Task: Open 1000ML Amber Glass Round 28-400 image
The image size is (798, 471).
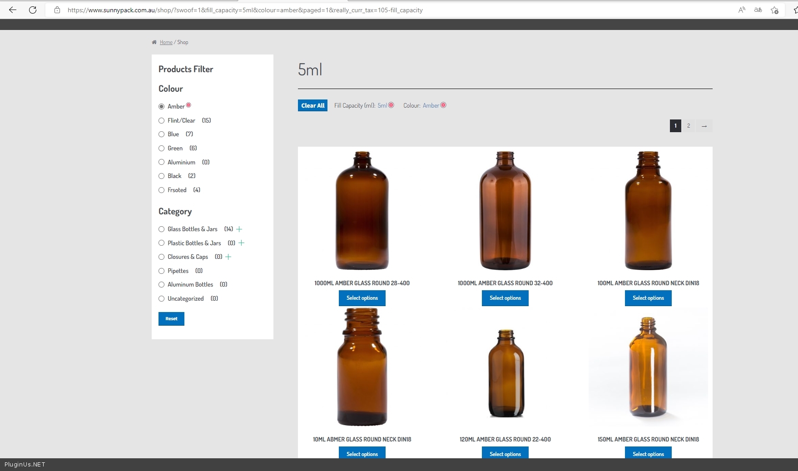Action: pos(362,211)
